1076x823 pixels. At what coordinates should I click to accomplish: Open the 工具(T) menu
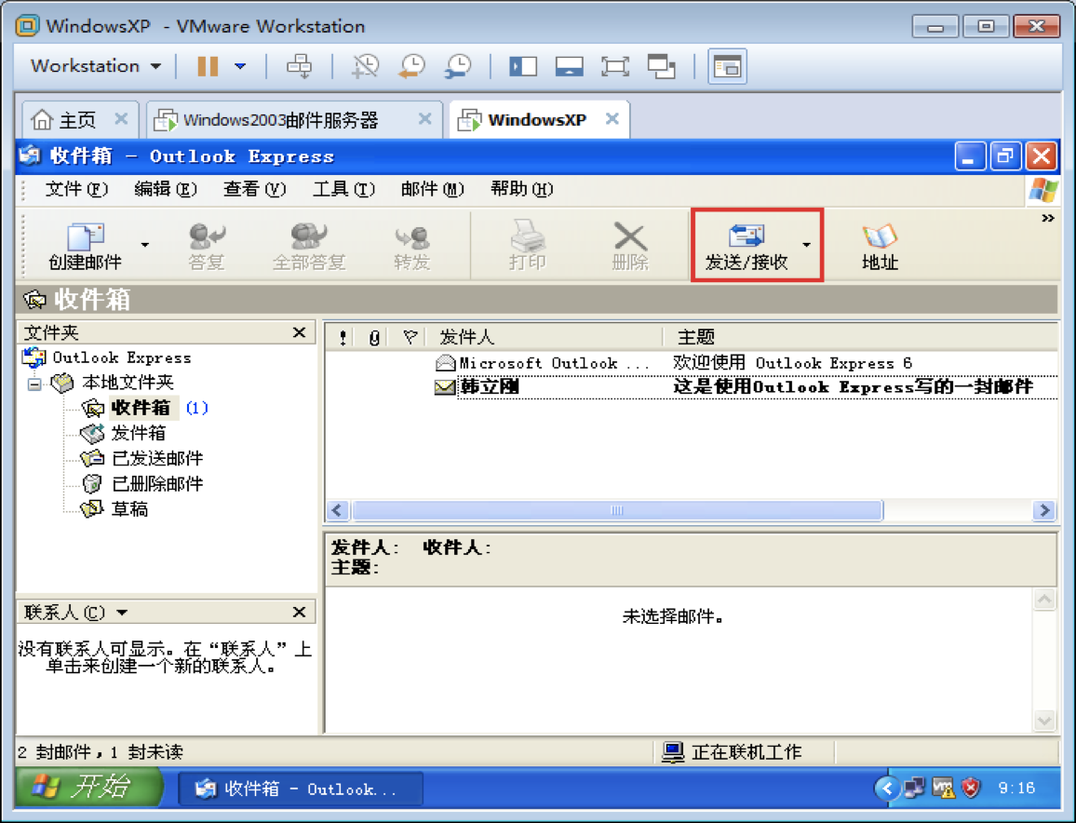(343, 189)
